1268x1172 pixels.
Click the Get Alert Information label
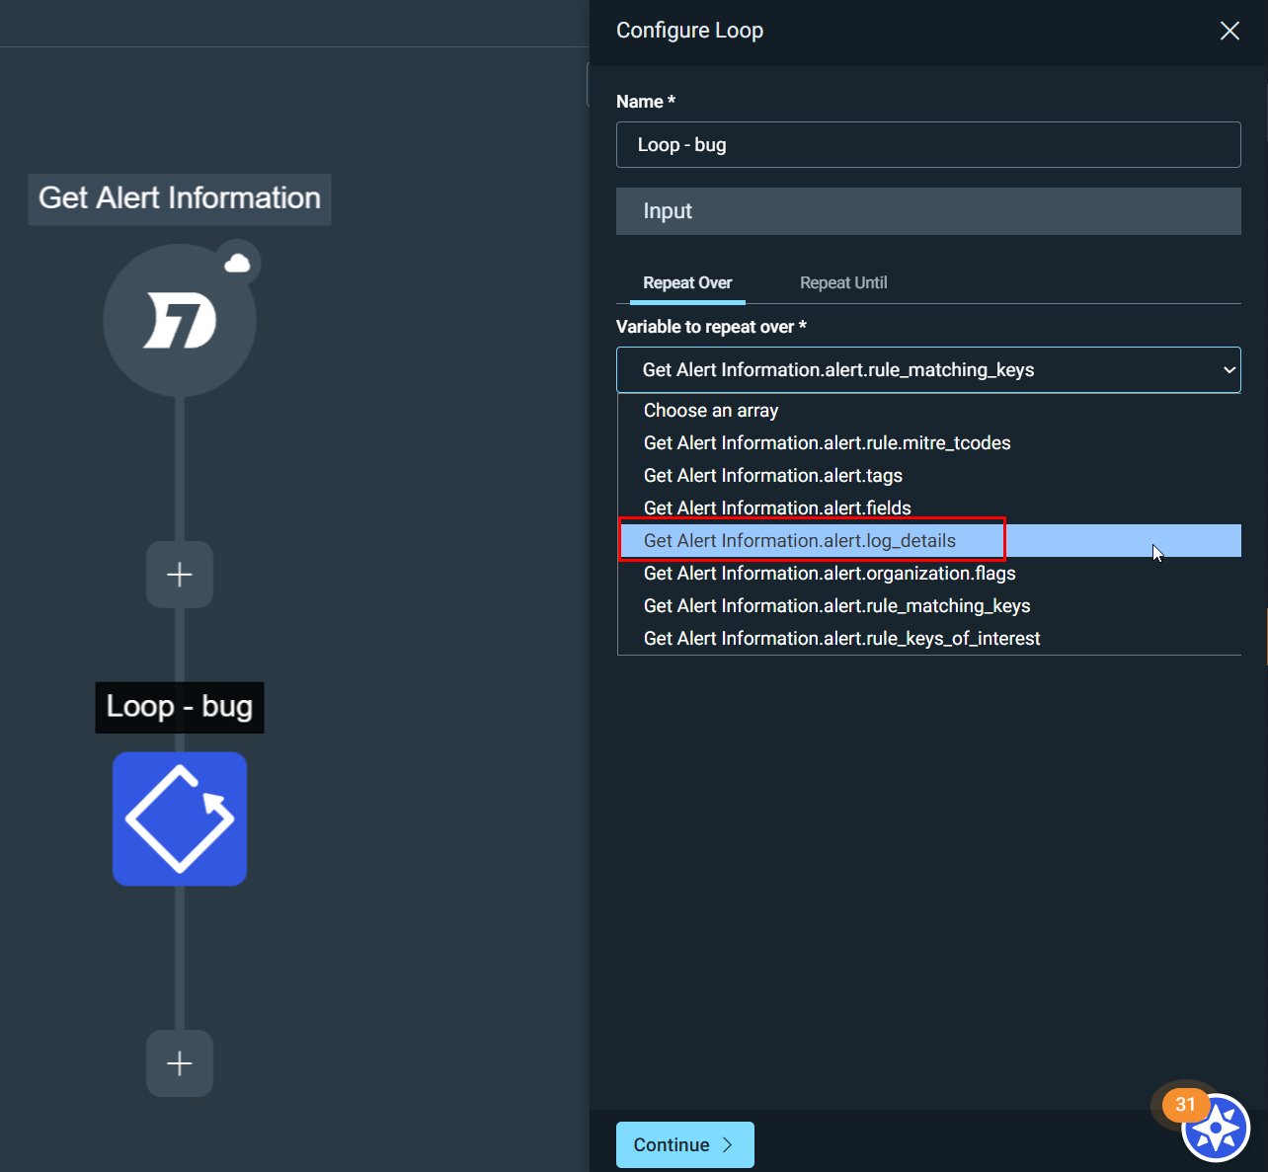pyautogui.click(x=179, y=198)
